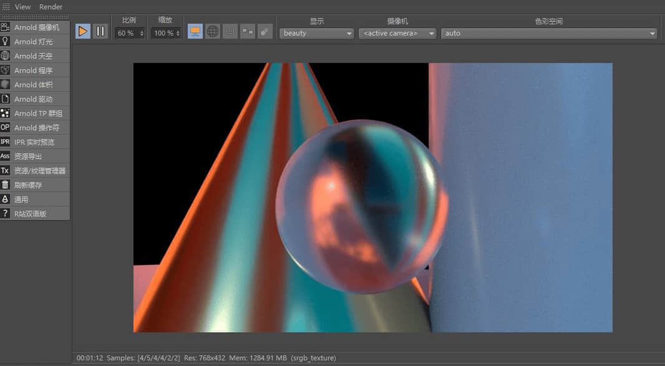Screen dimensions: 665x366
Task: Adjust the 60 % scale stepper arrows
Action: point(142,33)
